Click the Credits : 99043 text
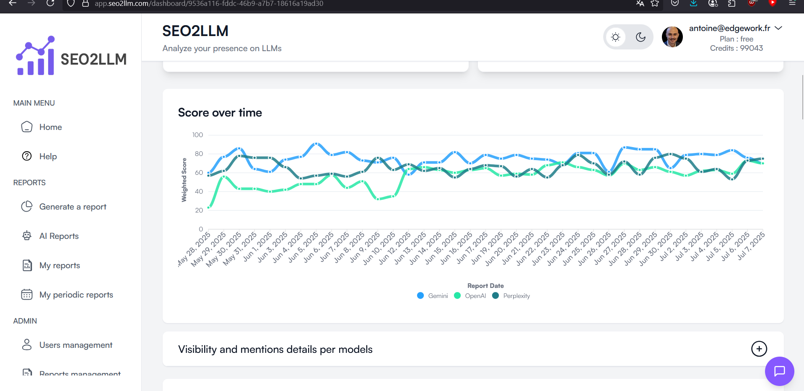This screenshot has height=391, width=804. (737, 48)
